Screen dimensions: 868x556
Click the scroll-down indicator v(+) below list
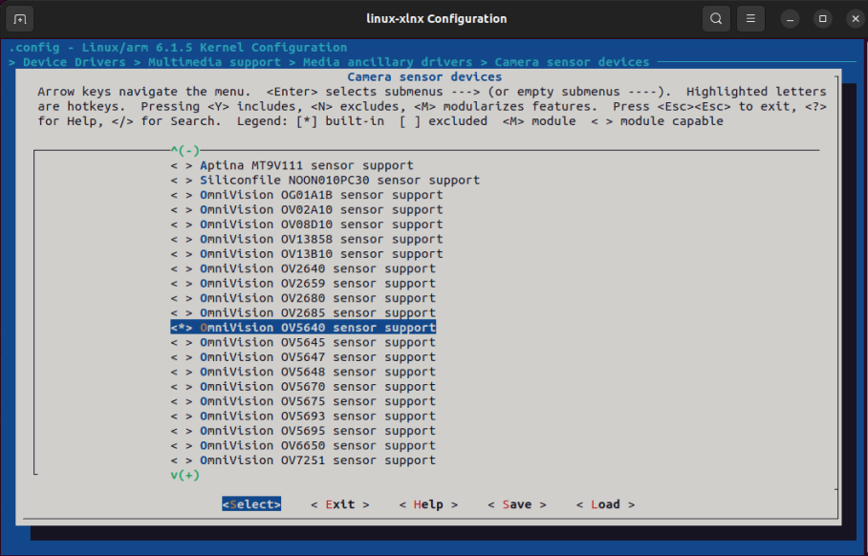click(x=184, y=475)
